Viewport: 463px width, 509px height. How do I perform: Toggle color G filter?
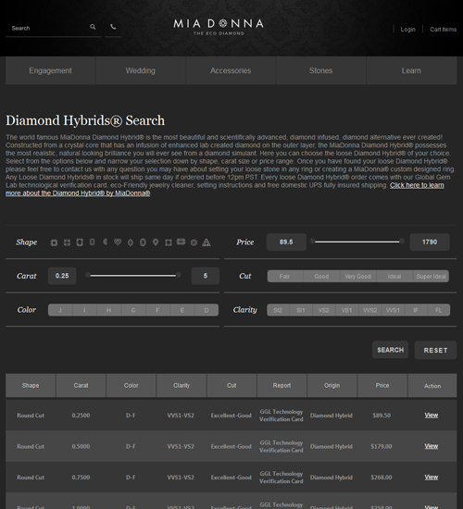pos(133,310)
